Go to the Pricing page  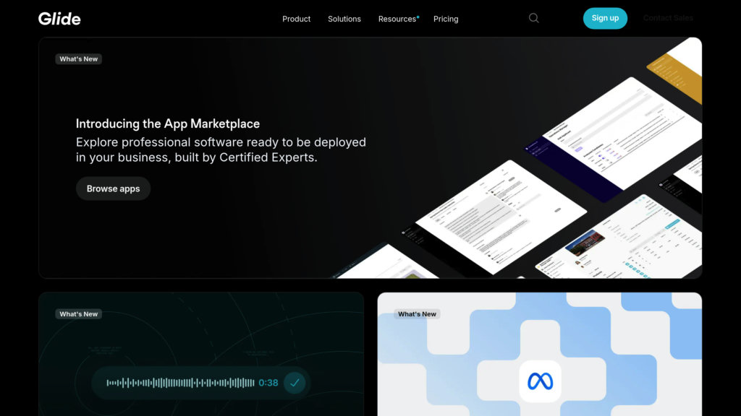[446, 19]
